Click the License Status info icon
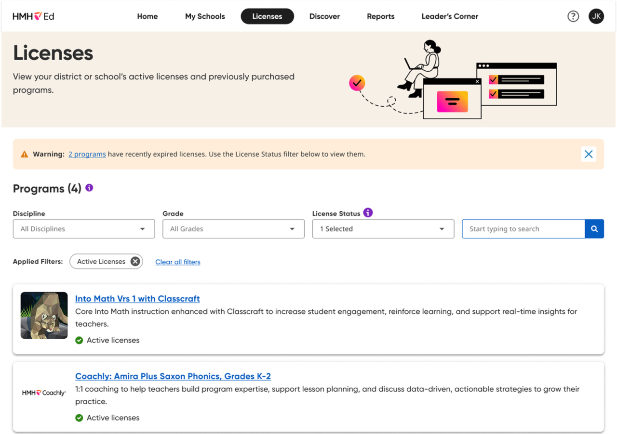 (x=368, y=213)
